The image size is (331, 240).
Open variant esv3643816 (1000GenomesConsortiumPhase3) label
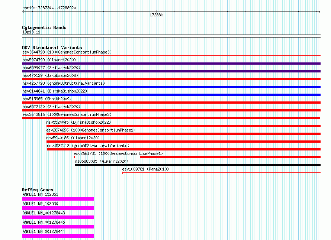tap(67, 114)
